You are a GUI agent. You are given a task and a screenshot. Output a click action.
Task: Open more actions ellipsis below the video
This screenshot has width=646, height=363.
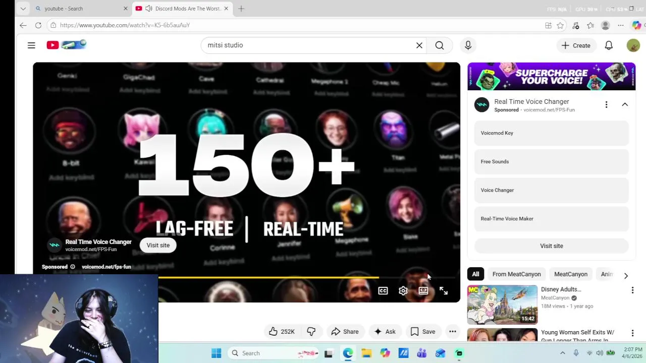click(453, 331)
